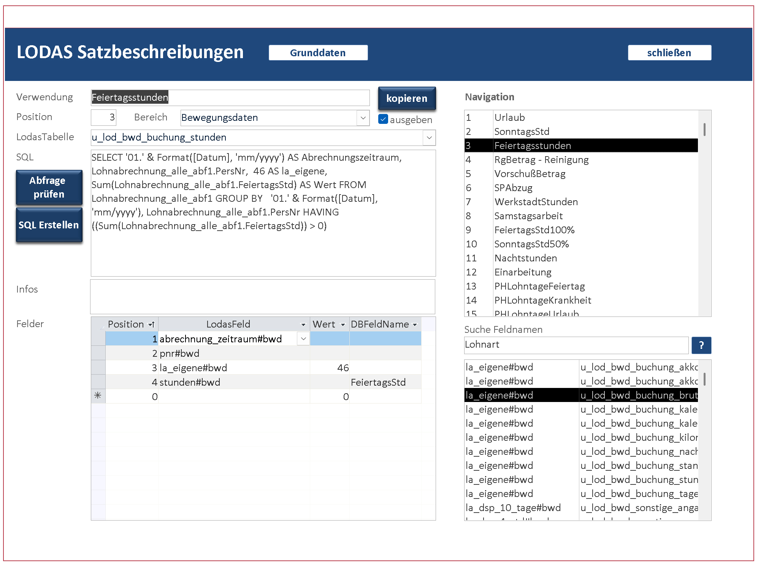The height and width of the screenshot is (565, 758).
Task: Select Nachtstunden in Navigation list
Action: (x=525, y=258)
